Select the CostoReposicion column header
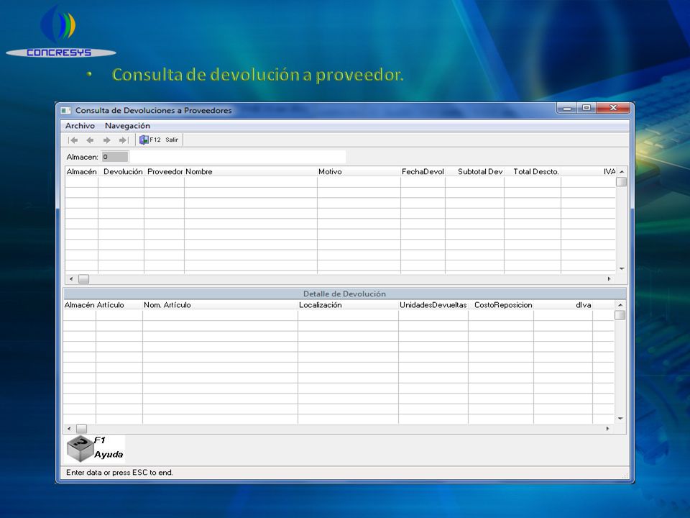Viewport: 690px width, 518px height. (501, 305)
